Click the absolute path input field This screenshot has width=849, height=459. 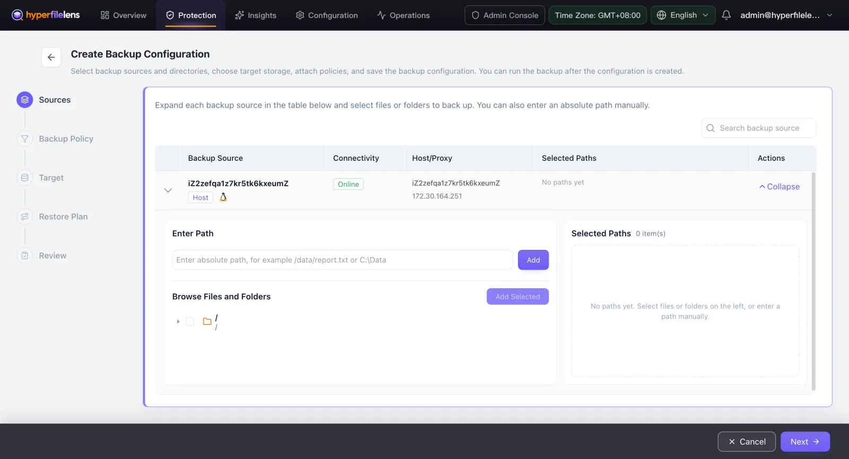342,260
